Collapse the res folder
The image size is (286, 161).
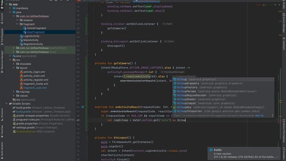pyautogui.click(x=10, y=60)
